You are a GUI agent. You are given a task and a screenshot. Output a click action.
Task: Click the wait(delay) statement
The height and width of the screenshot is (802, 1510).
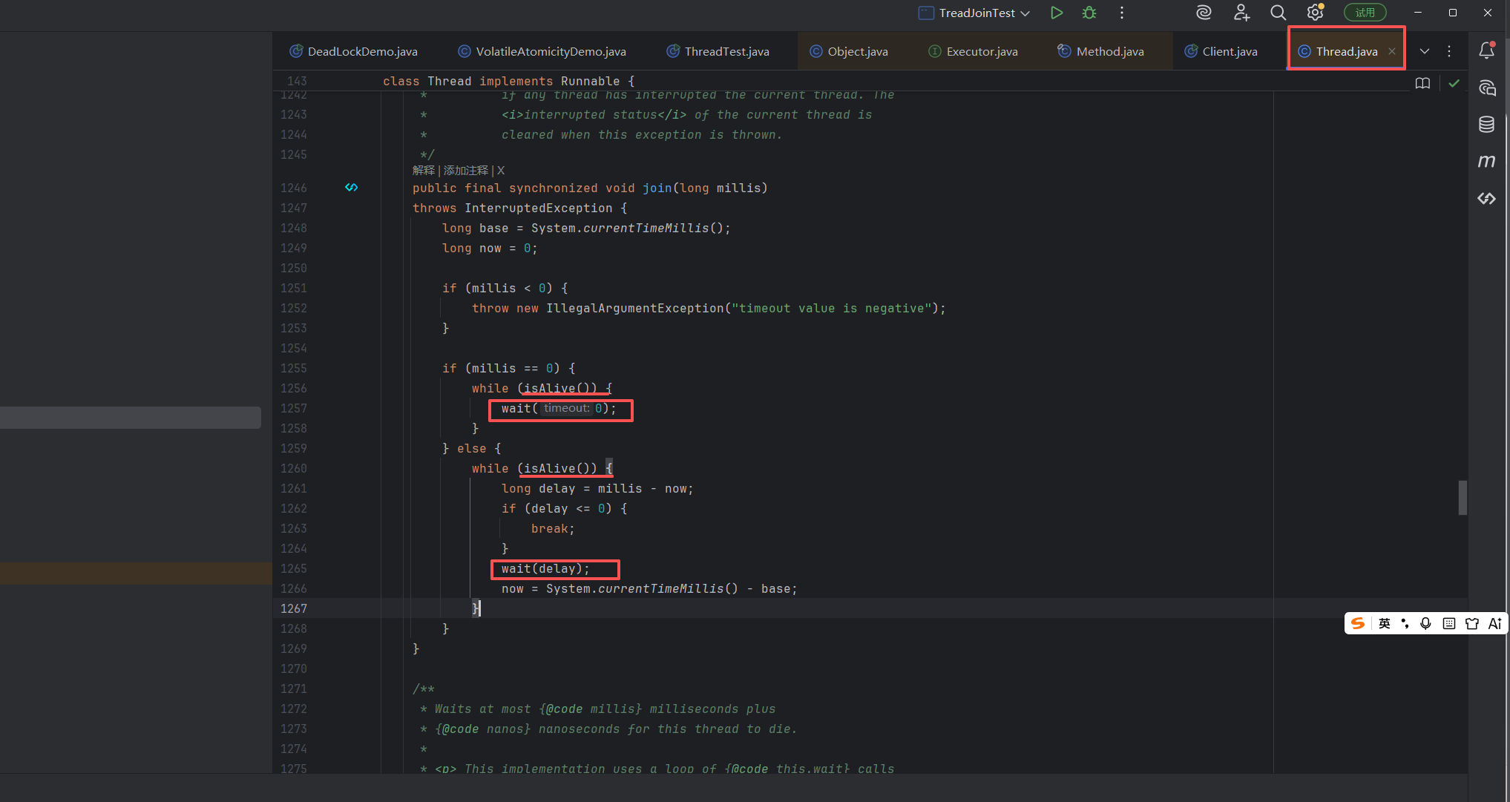pos(545,568)
